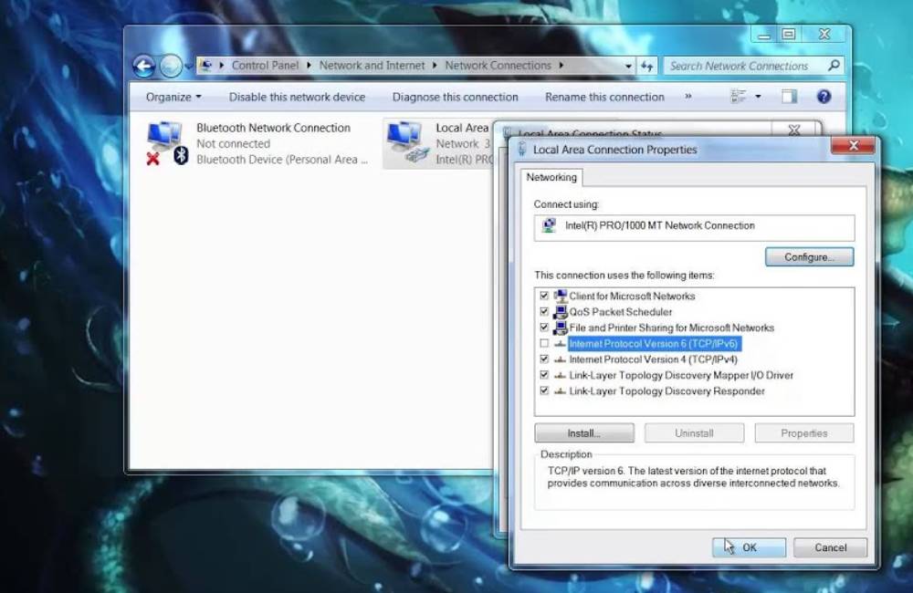Click the Control Panel icon in the address bar
Screen dimensions: 913x593
click(x=205, y=66)
